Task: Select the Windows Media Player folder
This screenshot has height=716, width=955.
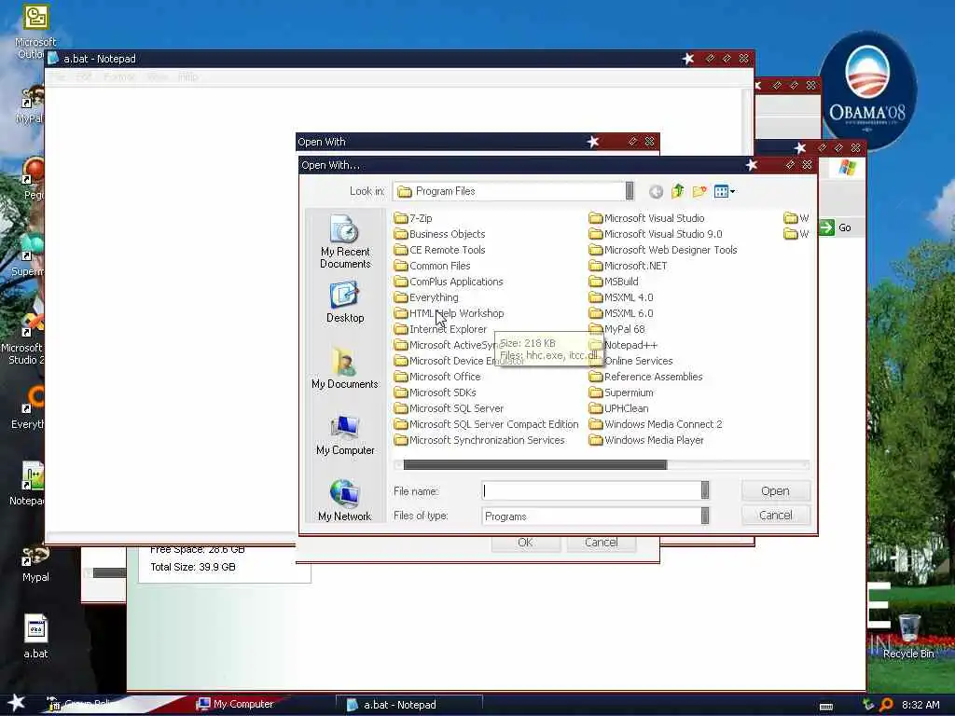Action: [647, 440]
